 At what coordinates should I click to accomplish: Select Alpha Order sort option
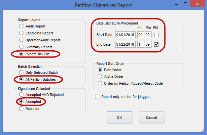pos(100,76)
